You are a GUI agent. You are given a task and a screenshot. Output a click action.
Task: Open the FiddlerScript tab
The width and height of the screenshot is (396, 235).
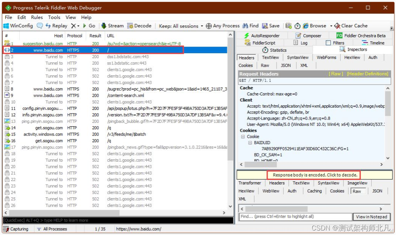[260, 43]
